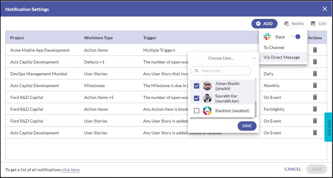
Task: Click the Defects +1 workitem cell
Action: click(x=94, y=62)
